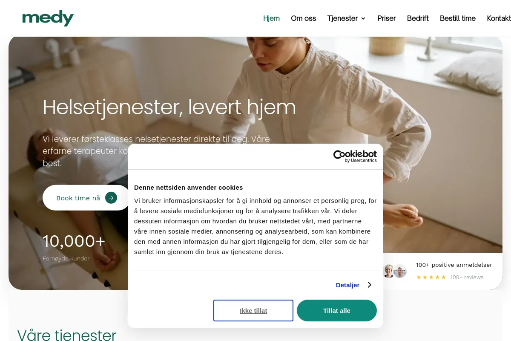Click the arrow icon in Book time nå
Viewport: 511px width, 341px height.
[111, 198]
